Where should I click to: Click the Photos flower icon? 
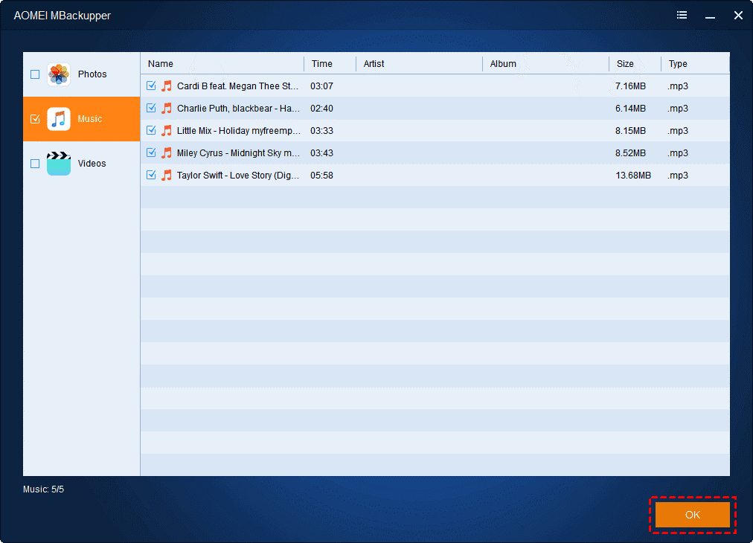[59, 74]
